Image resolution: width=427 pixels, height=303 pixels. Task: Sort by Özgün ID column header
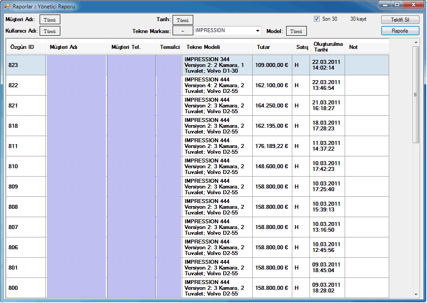click(26, 47)
